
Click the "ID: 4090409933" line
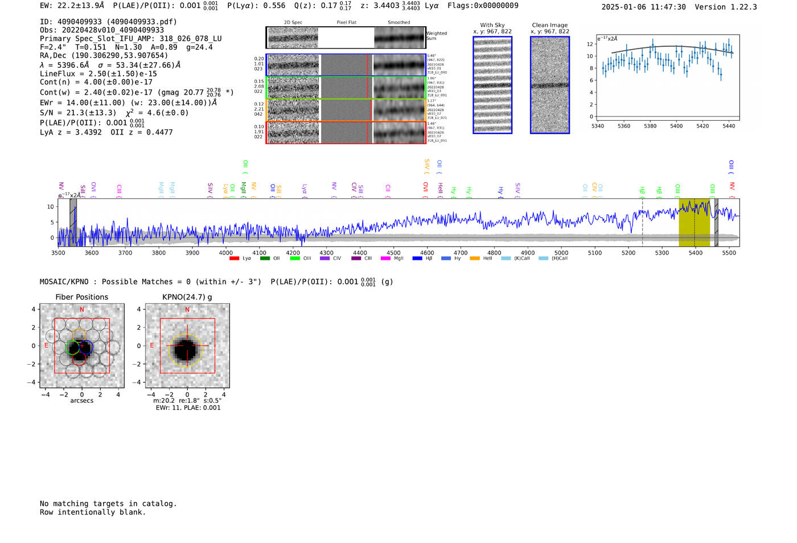pyautogui.click(x=108, y=22)
